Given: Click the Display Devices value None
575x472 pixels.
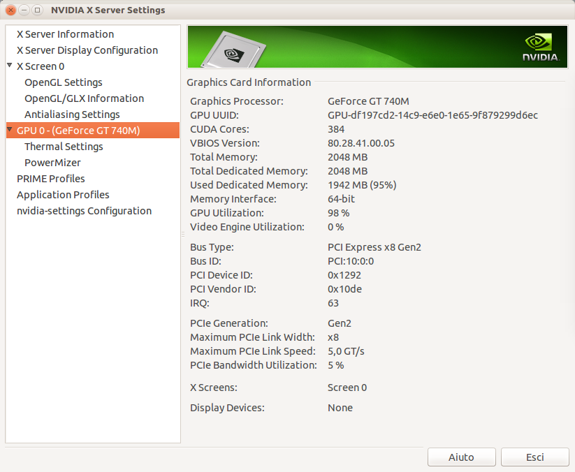Looking at the screenshot, I should click(x=340, y=408).
